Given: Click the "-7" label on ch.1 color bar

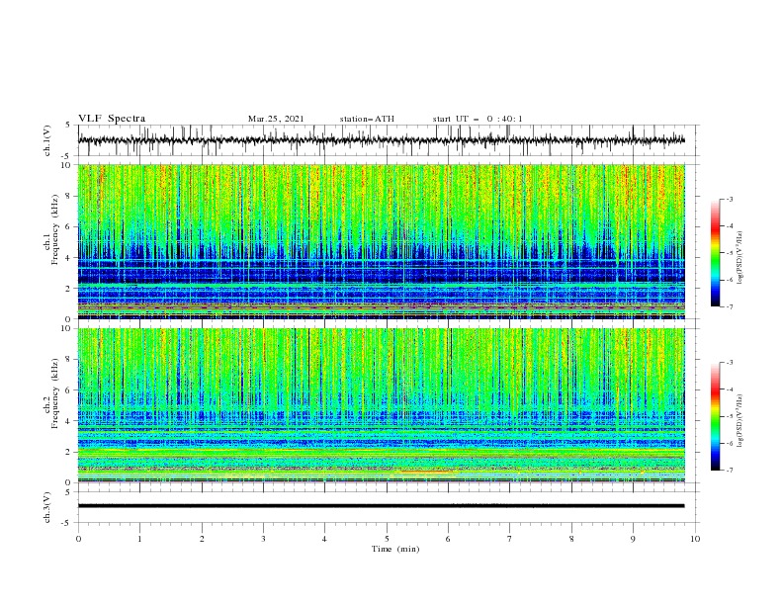Looking at the screenshot, I should [x=730, y=306].
